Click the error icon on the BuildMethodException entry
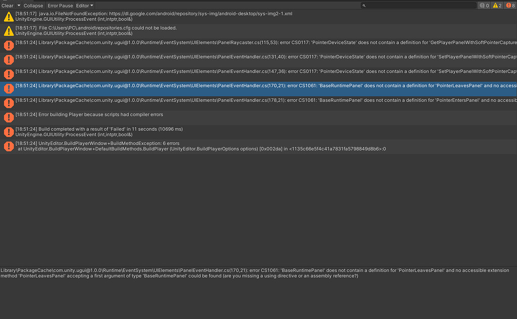This screenshot has width=517, height=319. click(8, 147)
